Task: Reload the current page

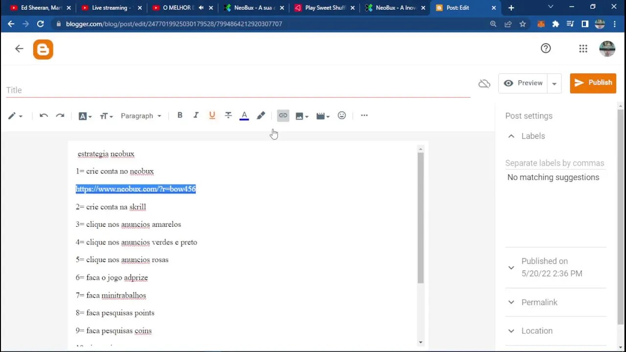Action: tap(40, 24)
